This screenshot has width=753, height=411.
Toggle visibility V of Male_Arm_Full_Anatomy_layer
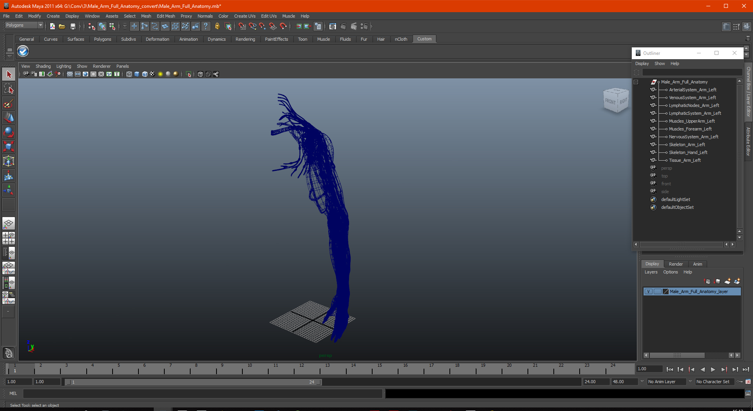click(649, 292)
